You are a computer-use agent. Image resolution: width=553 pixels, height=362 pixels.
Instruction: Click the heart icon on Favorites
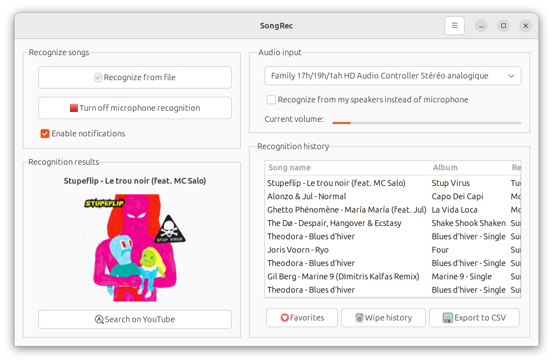[x=285, y=318]
